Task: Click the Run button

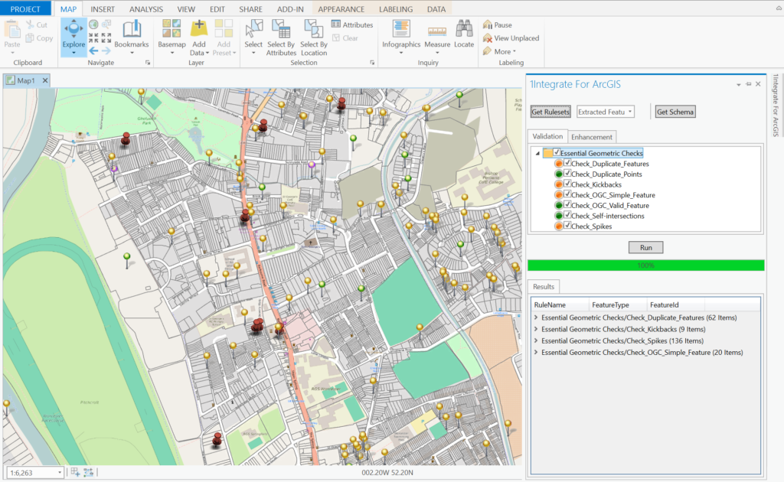Action: point(645,248)
